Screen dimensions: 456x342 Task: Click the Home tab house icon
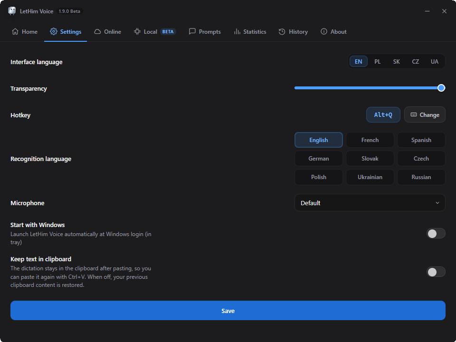click(15, 31)
